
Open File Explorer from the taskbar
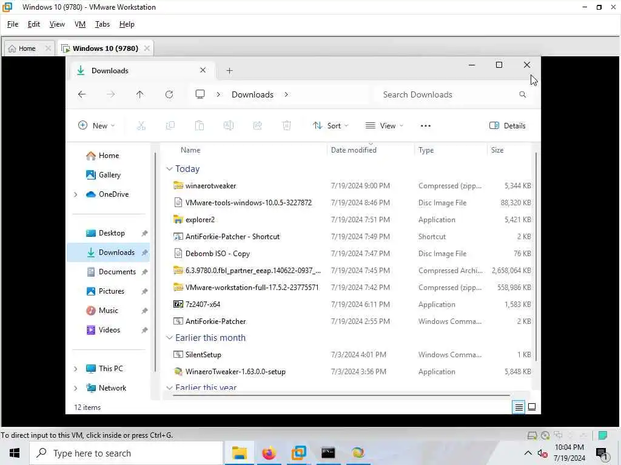pos(239,453)
